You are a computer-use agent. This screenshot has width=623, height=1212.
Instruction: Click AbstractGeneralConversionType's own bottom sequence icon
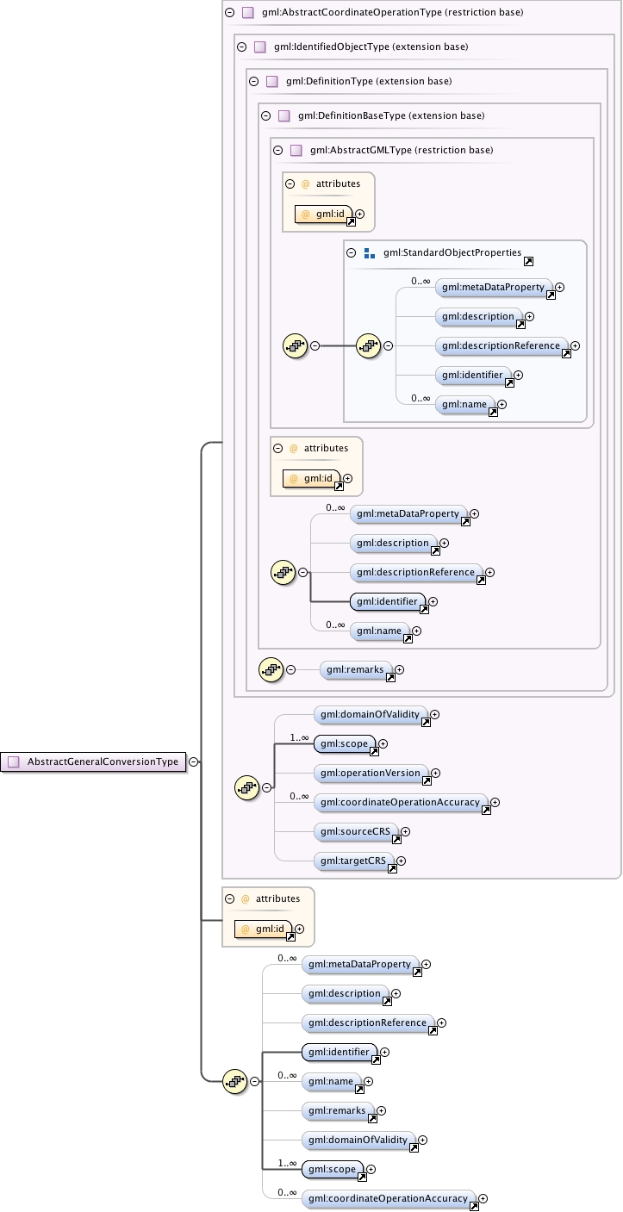point(235,1081)
